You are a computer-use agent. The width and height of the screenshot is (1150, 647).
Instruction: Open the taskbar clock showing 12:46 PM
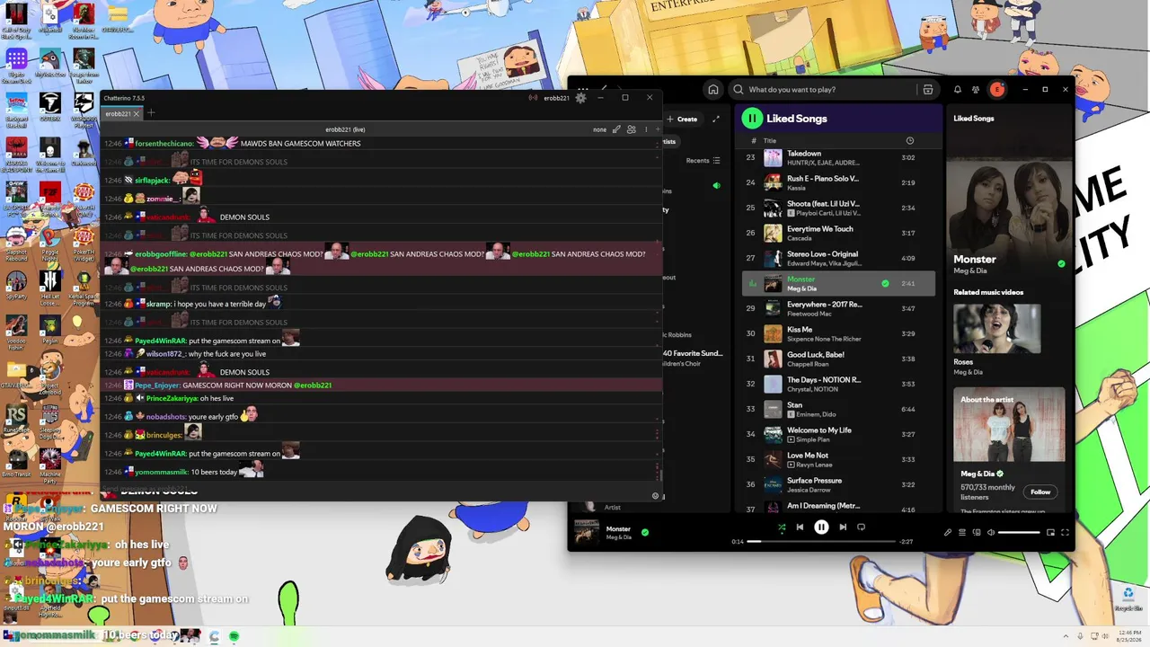point(1129,636)
